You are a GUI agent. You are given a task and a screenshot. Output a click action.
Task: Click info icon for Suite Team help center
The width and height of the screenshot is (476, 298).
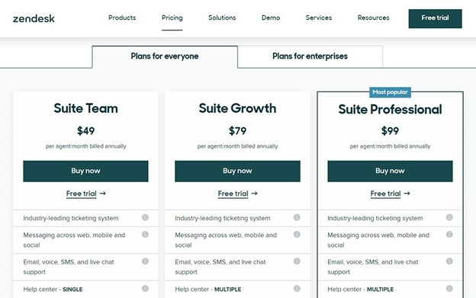coord(145,288)
